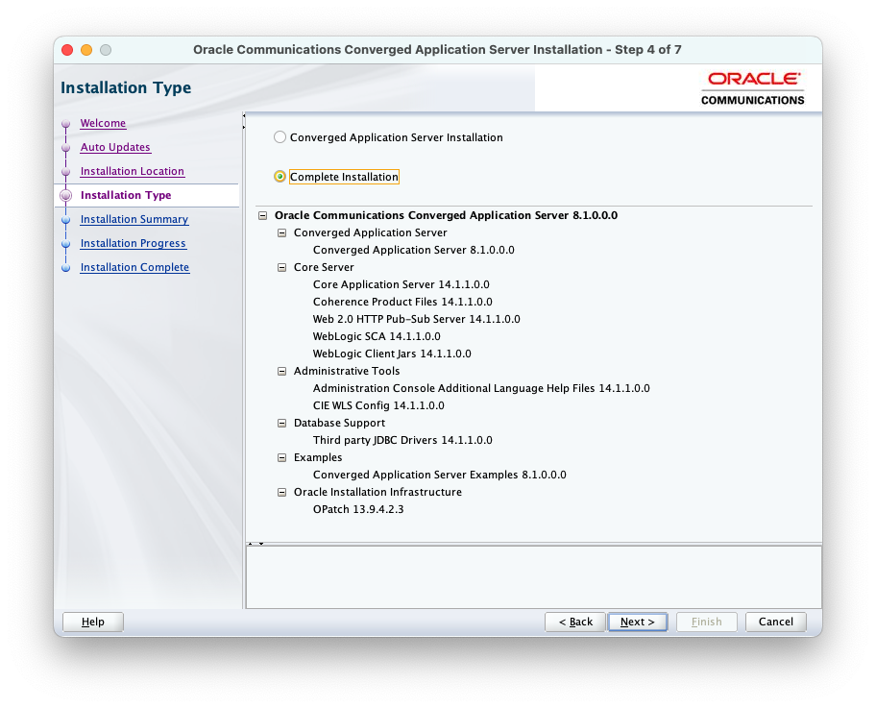Click the Welcome step bullet icon
This screenshot has height=708, width=876.
[x=66, y=124]
